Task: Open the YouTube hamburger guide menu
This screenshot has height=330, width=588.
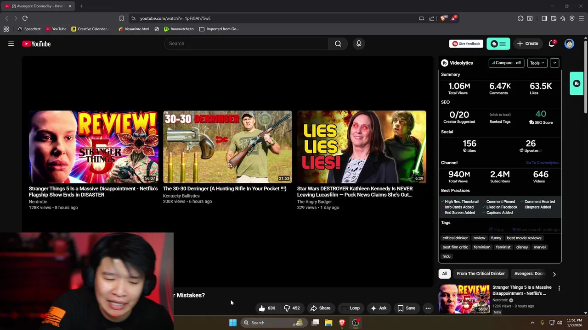Action: [x=11, y=44]
